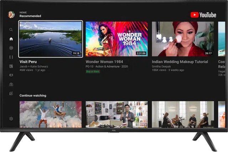Open Subscriptions icon in the sidebar
228x152 pixels.
click(11, 85)
